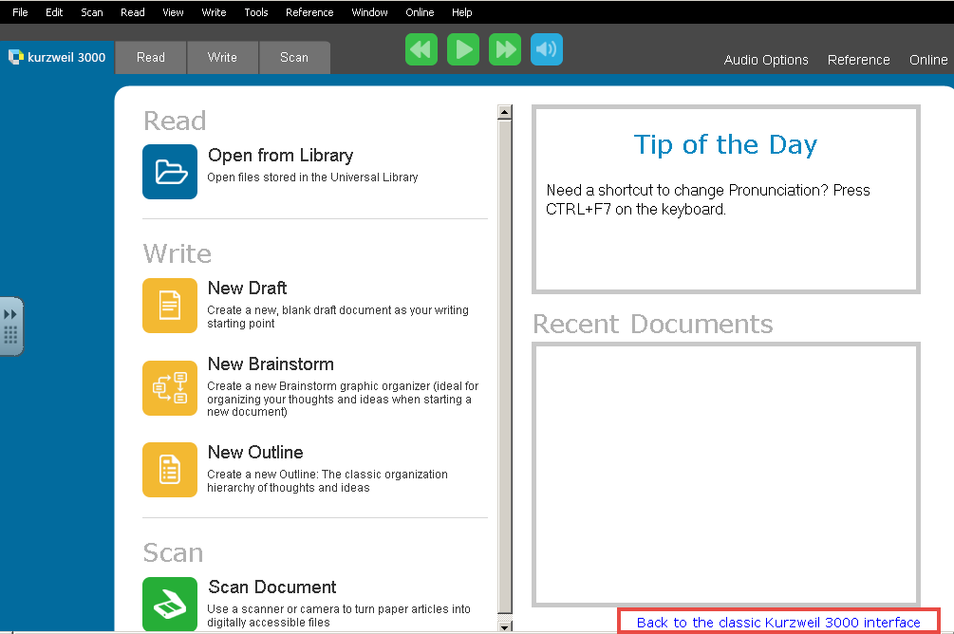Click the Open from Library heading
954x634 pixels.
coord(280,156)
